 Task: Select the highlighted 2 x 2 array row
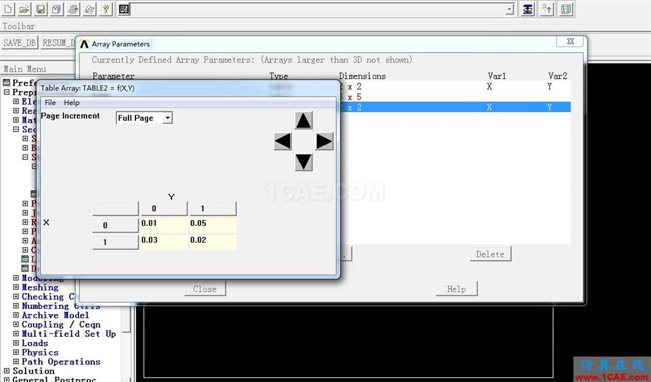pos(455,107)
